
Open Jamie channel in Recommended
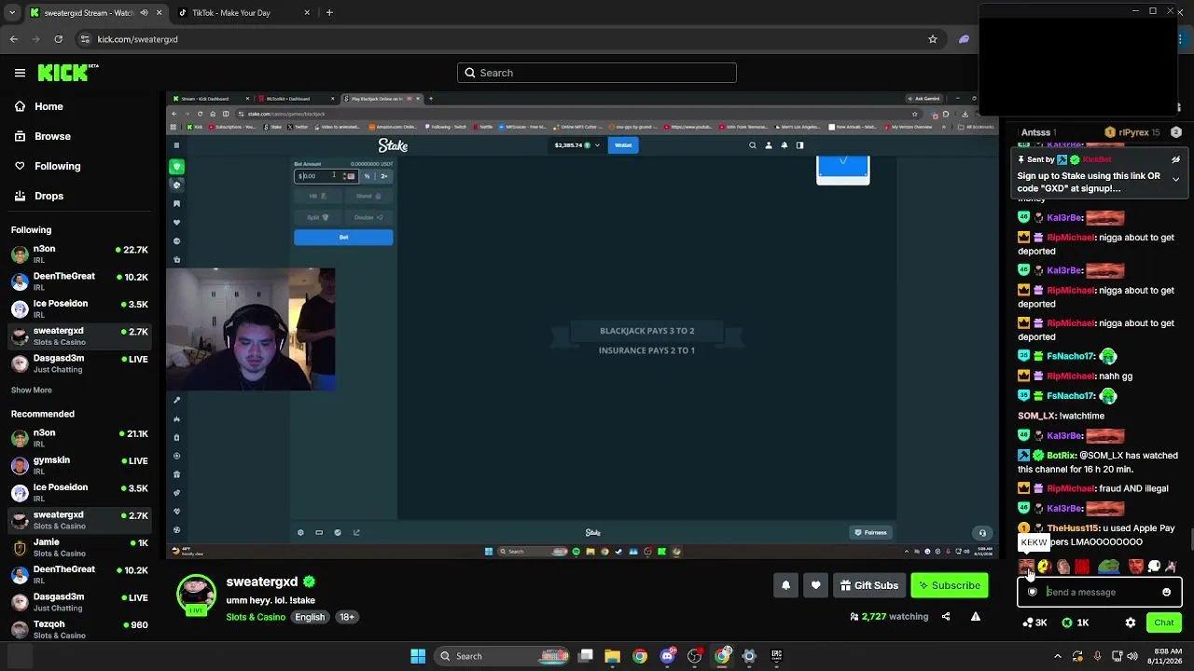point(79,547)
